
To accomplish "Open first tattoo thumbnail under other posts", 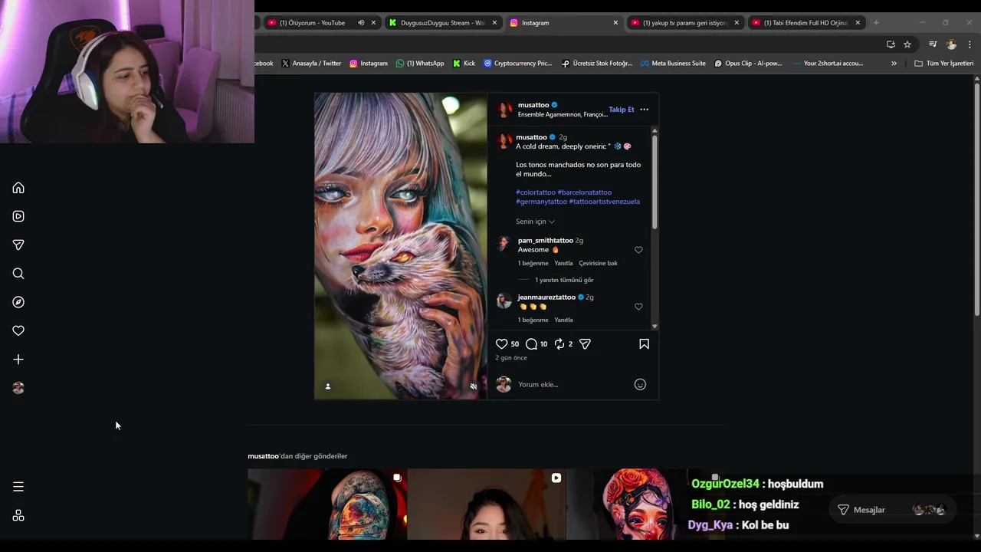I will [x=327, y=504].
